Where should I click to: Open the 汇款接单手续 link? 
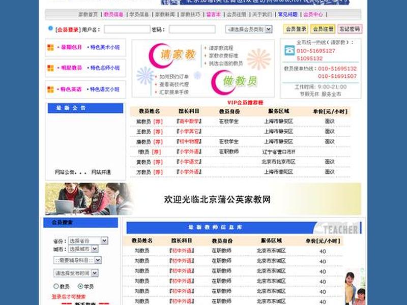point(174,92)
